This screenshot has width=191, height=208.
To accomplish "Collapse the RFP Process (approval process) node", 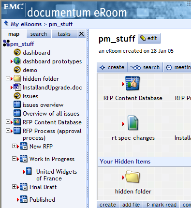I will (8, 131).
